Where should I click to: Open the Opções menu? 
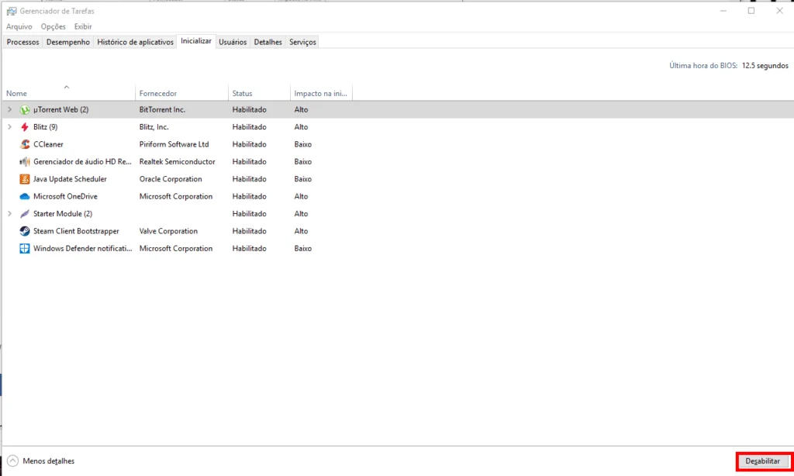[x=54, y=26]
